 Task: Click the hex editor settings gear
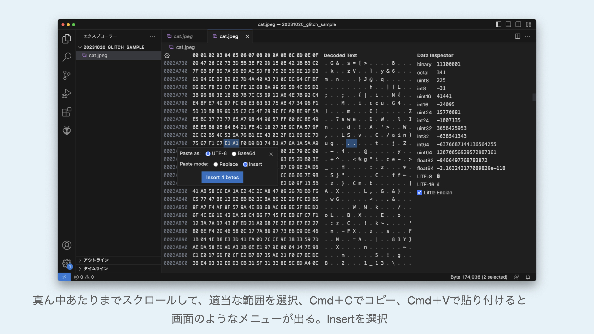click(x=167, y=55)
